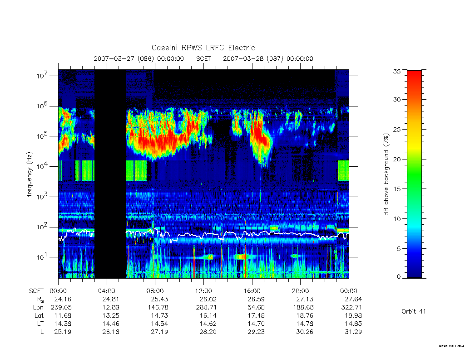
Task: Click the L value 31.29
Action: tap(353, 332)
